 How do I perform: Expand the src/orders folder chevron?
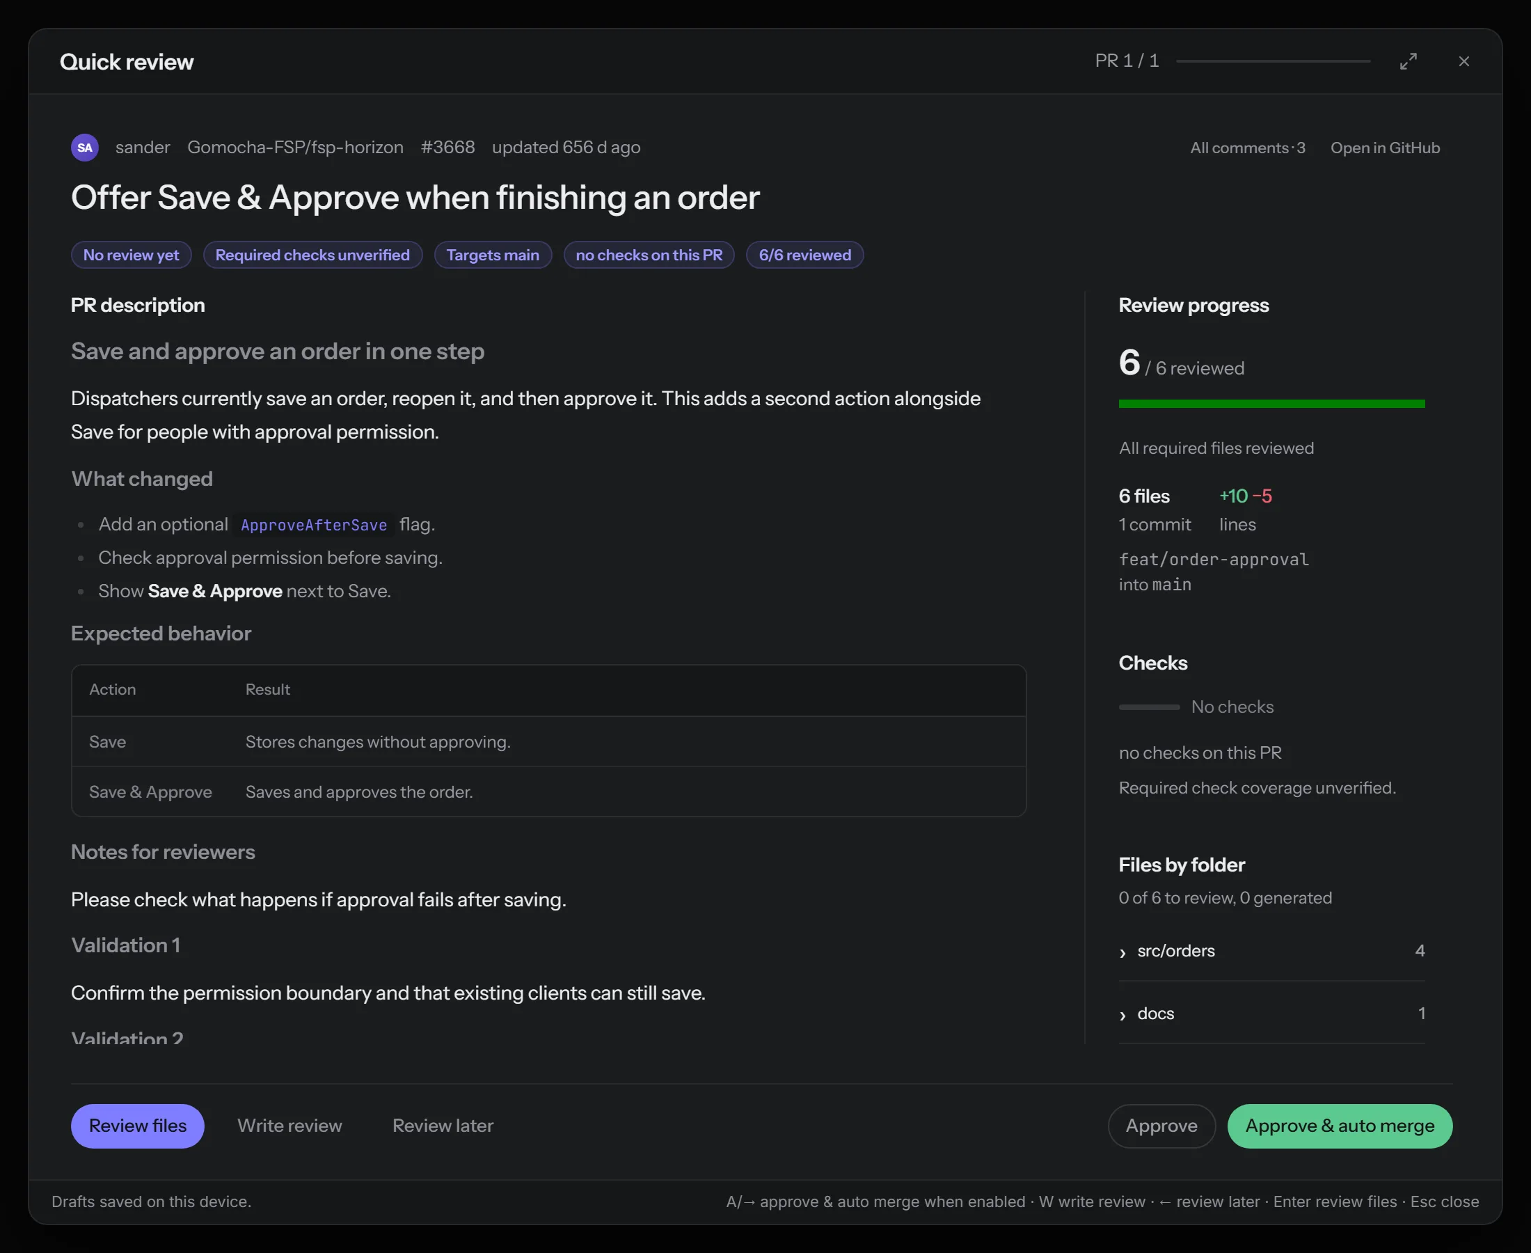[1123, 953]
